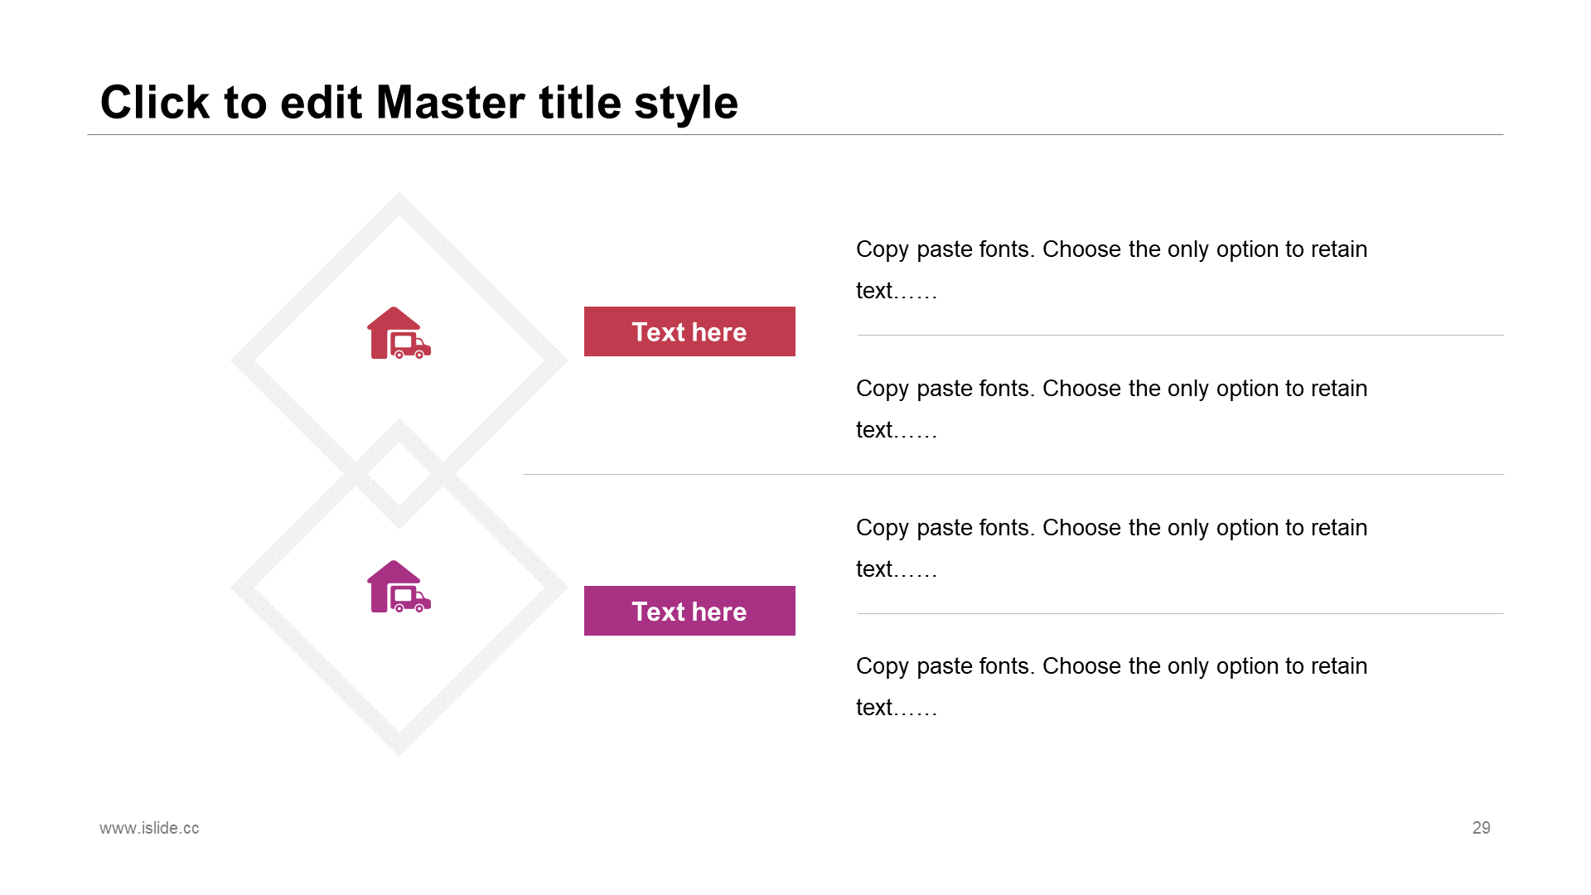This screenshot has height=895, width=1591.
Task: Select the first "Copy paste fonts" paragraph
Action: click(x=1111, y=269)
